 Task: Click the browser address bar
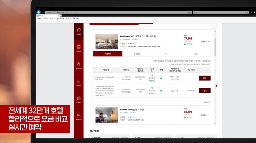116,12
